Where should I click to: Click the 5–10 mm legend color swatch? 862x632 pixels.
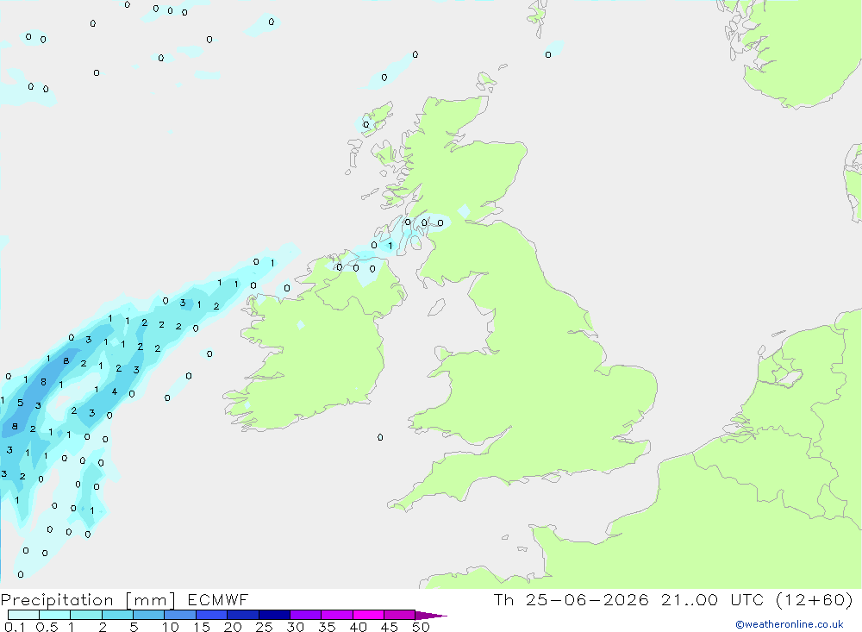coord(149,615)
